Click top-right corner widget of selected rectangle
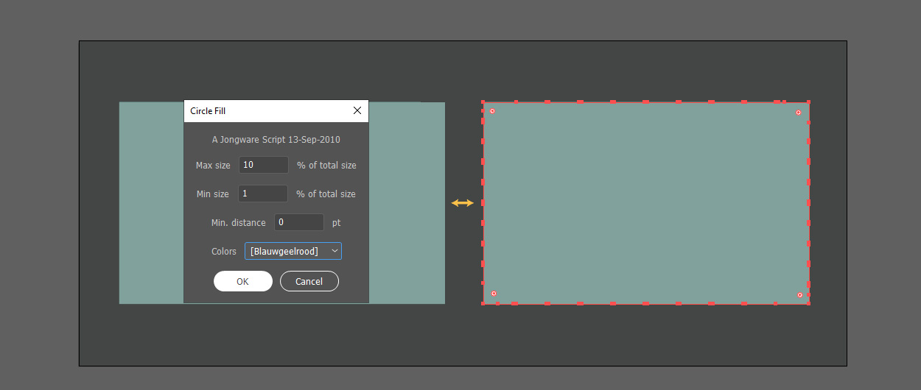The width and height of the screenshot is (921, 390). coord(798,113)
